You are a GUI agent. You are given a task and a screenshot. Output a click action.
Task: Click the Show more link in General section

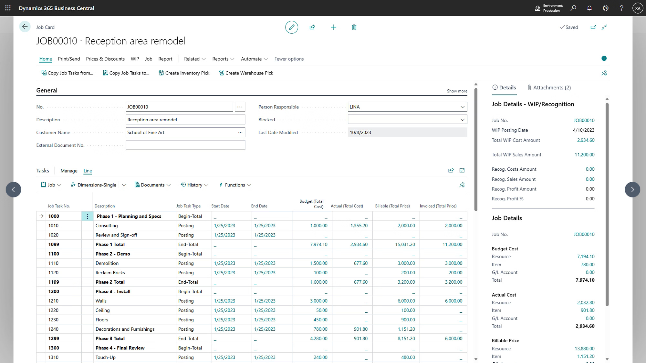coord(457,91)
